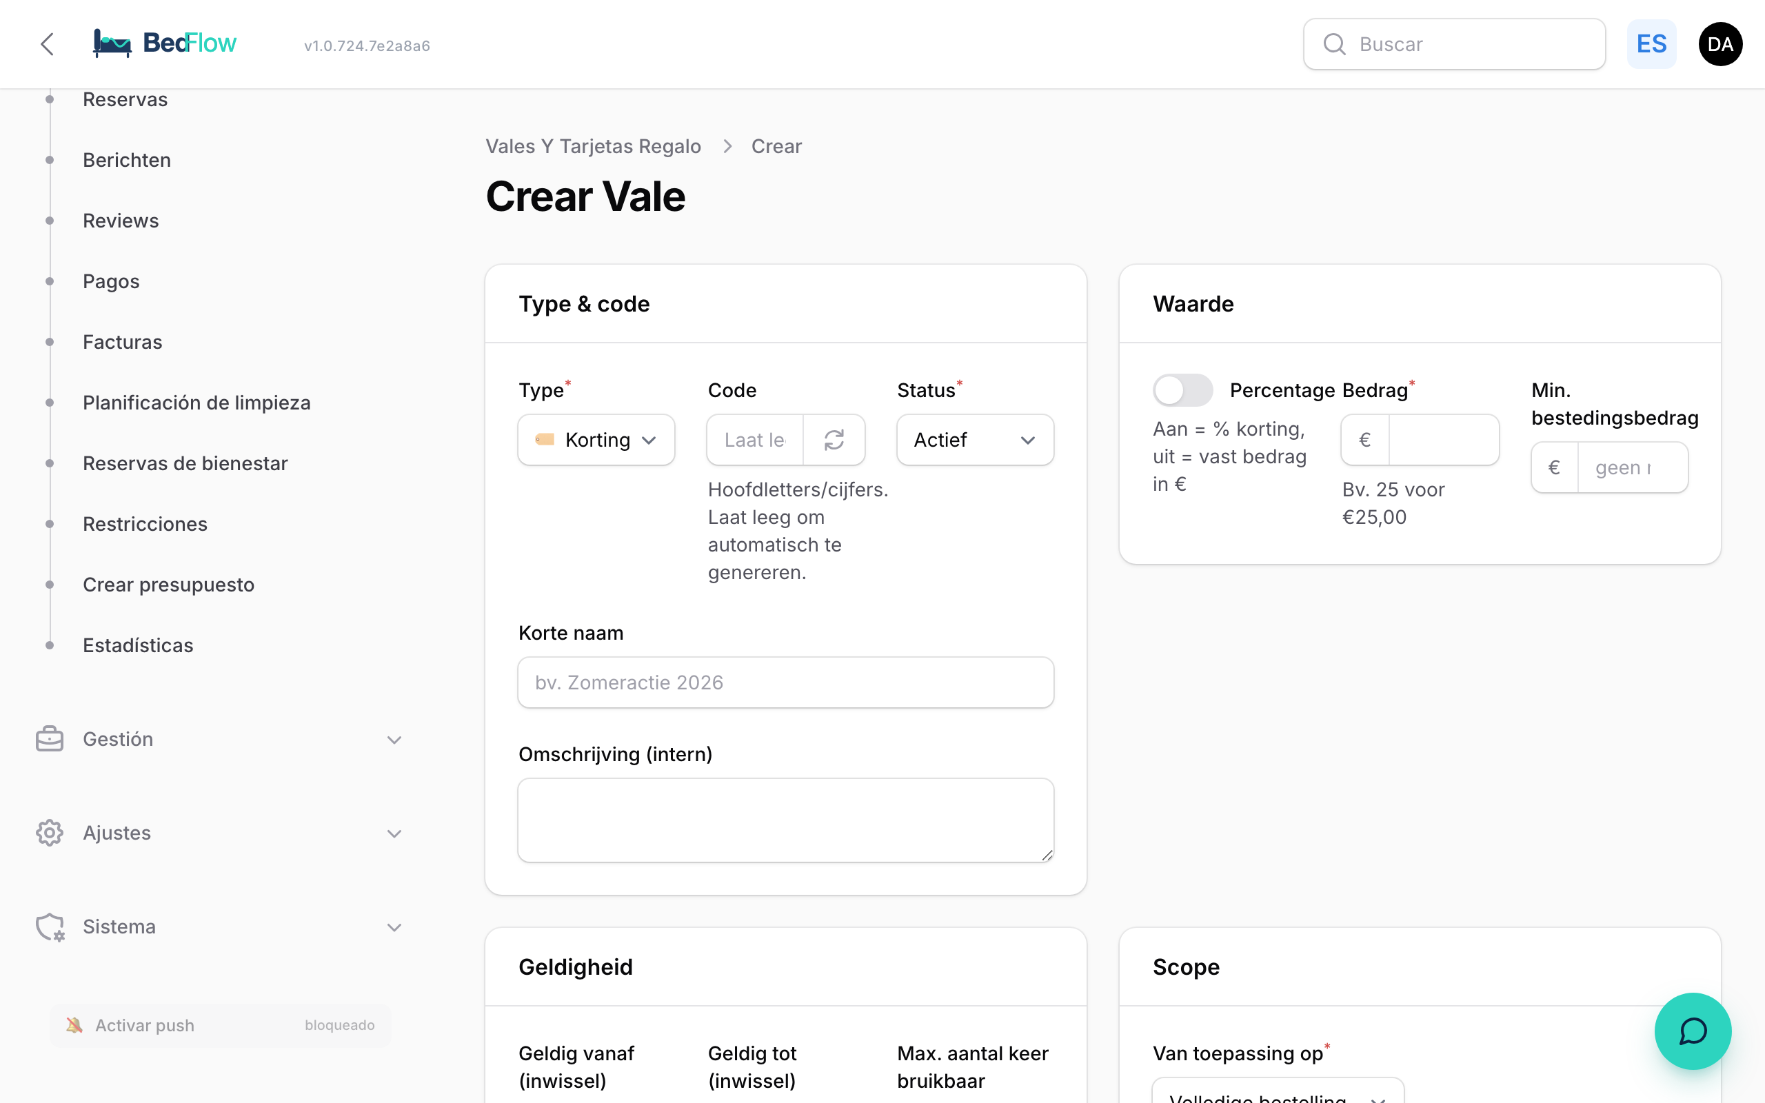Regenerate code with the refresh icon
The image size is (1765, 1103).
pyautogui.click(x=834, y=440)
